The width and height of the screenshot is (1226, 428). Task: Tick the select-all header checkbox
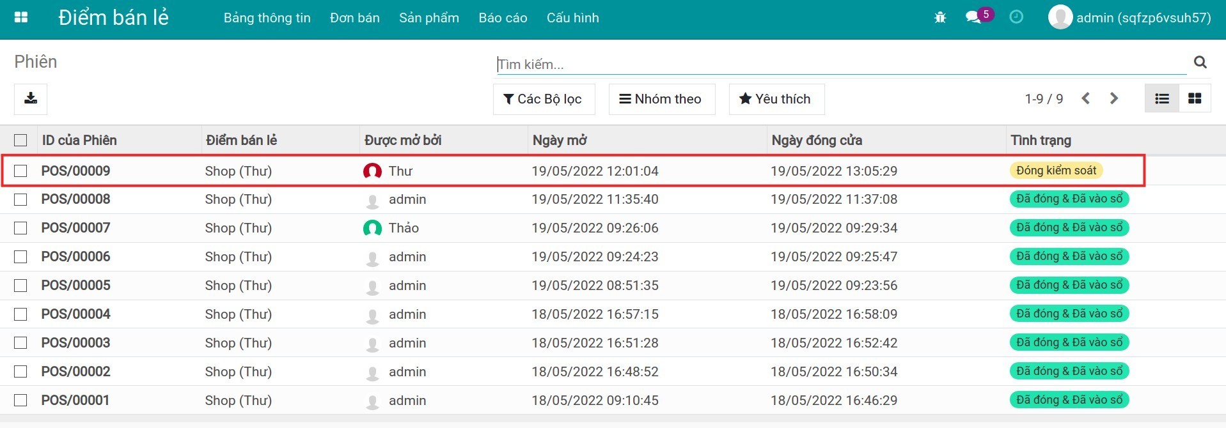(20, 140)
